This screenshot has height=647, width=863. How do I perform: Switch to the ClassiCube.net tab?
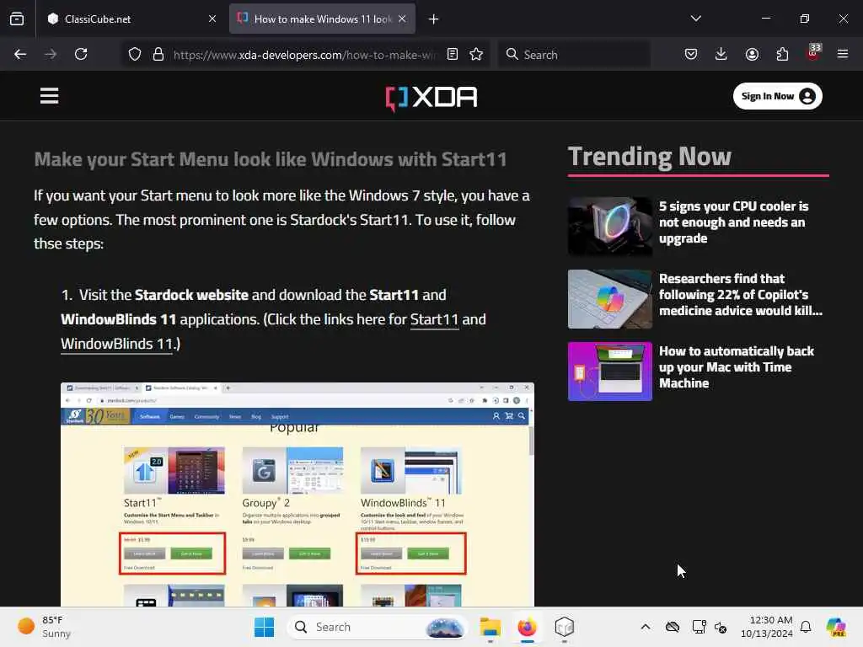tap(132, 19)
